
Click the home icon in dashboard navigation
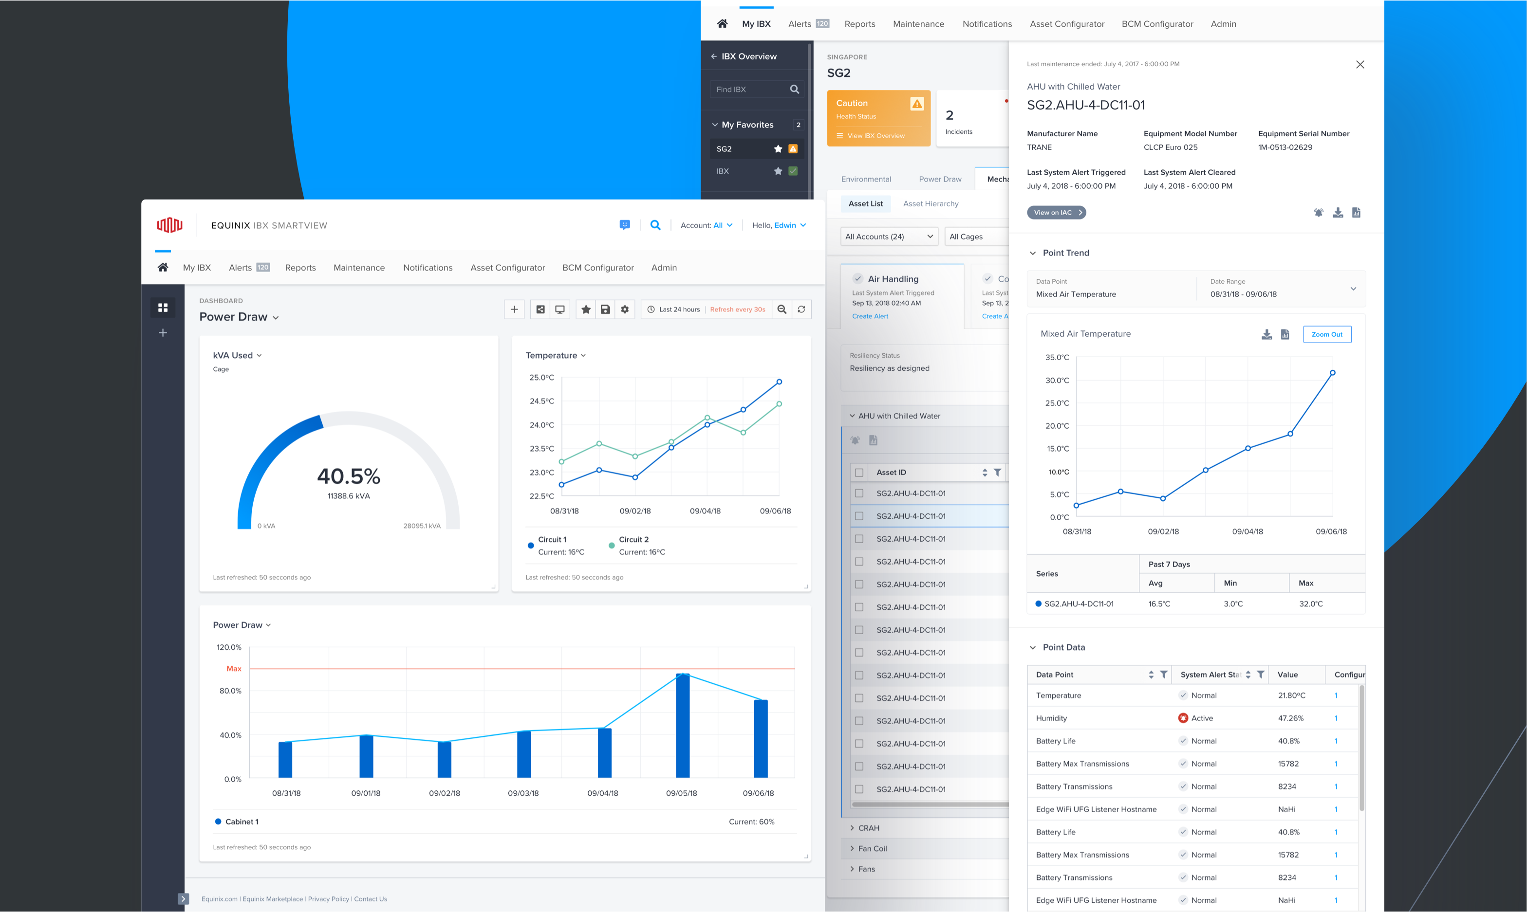click(163, 267)
